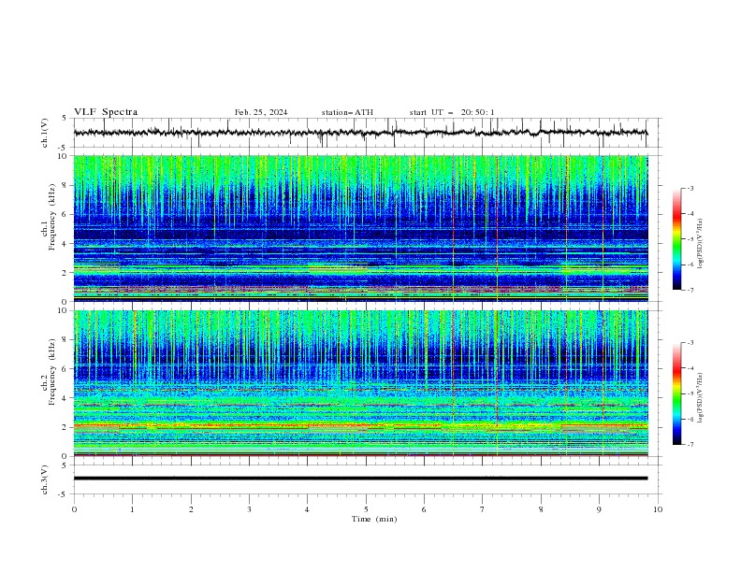Click the "5" tick on time axis
This screenshot has height=572, width=741.
click(x=366, y=509)
